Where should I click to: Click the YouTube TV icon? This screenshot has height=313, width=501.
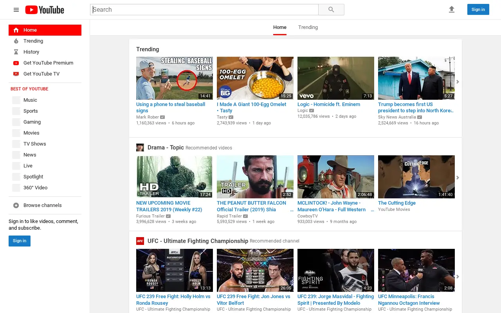point(16,74)
